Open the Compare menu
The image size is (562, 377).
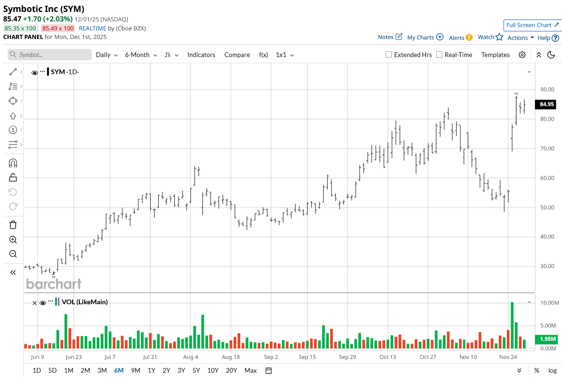(x=237, y=55)
